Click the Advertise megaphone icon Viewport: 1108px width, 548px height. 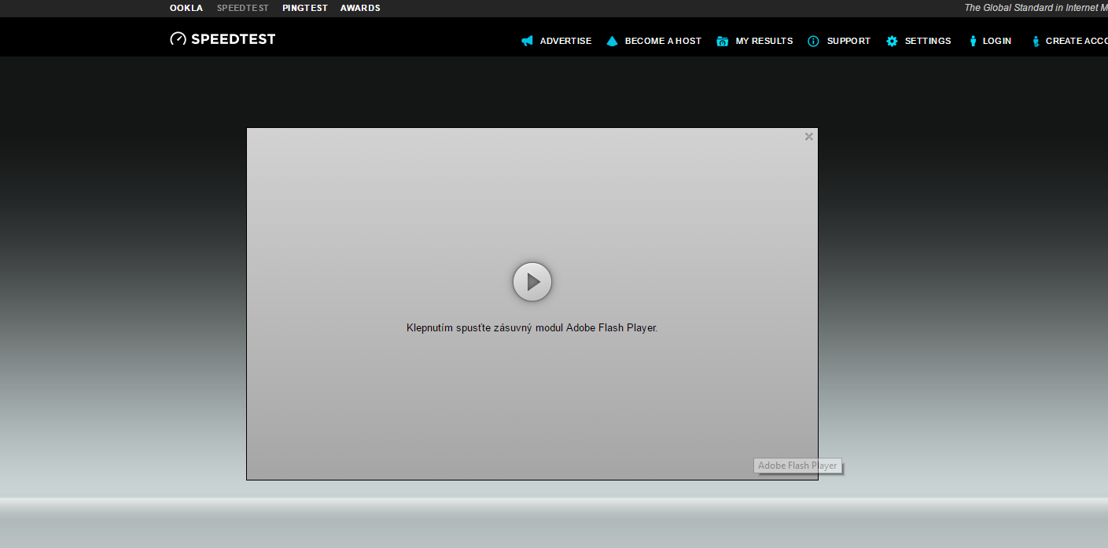point(527,41)
